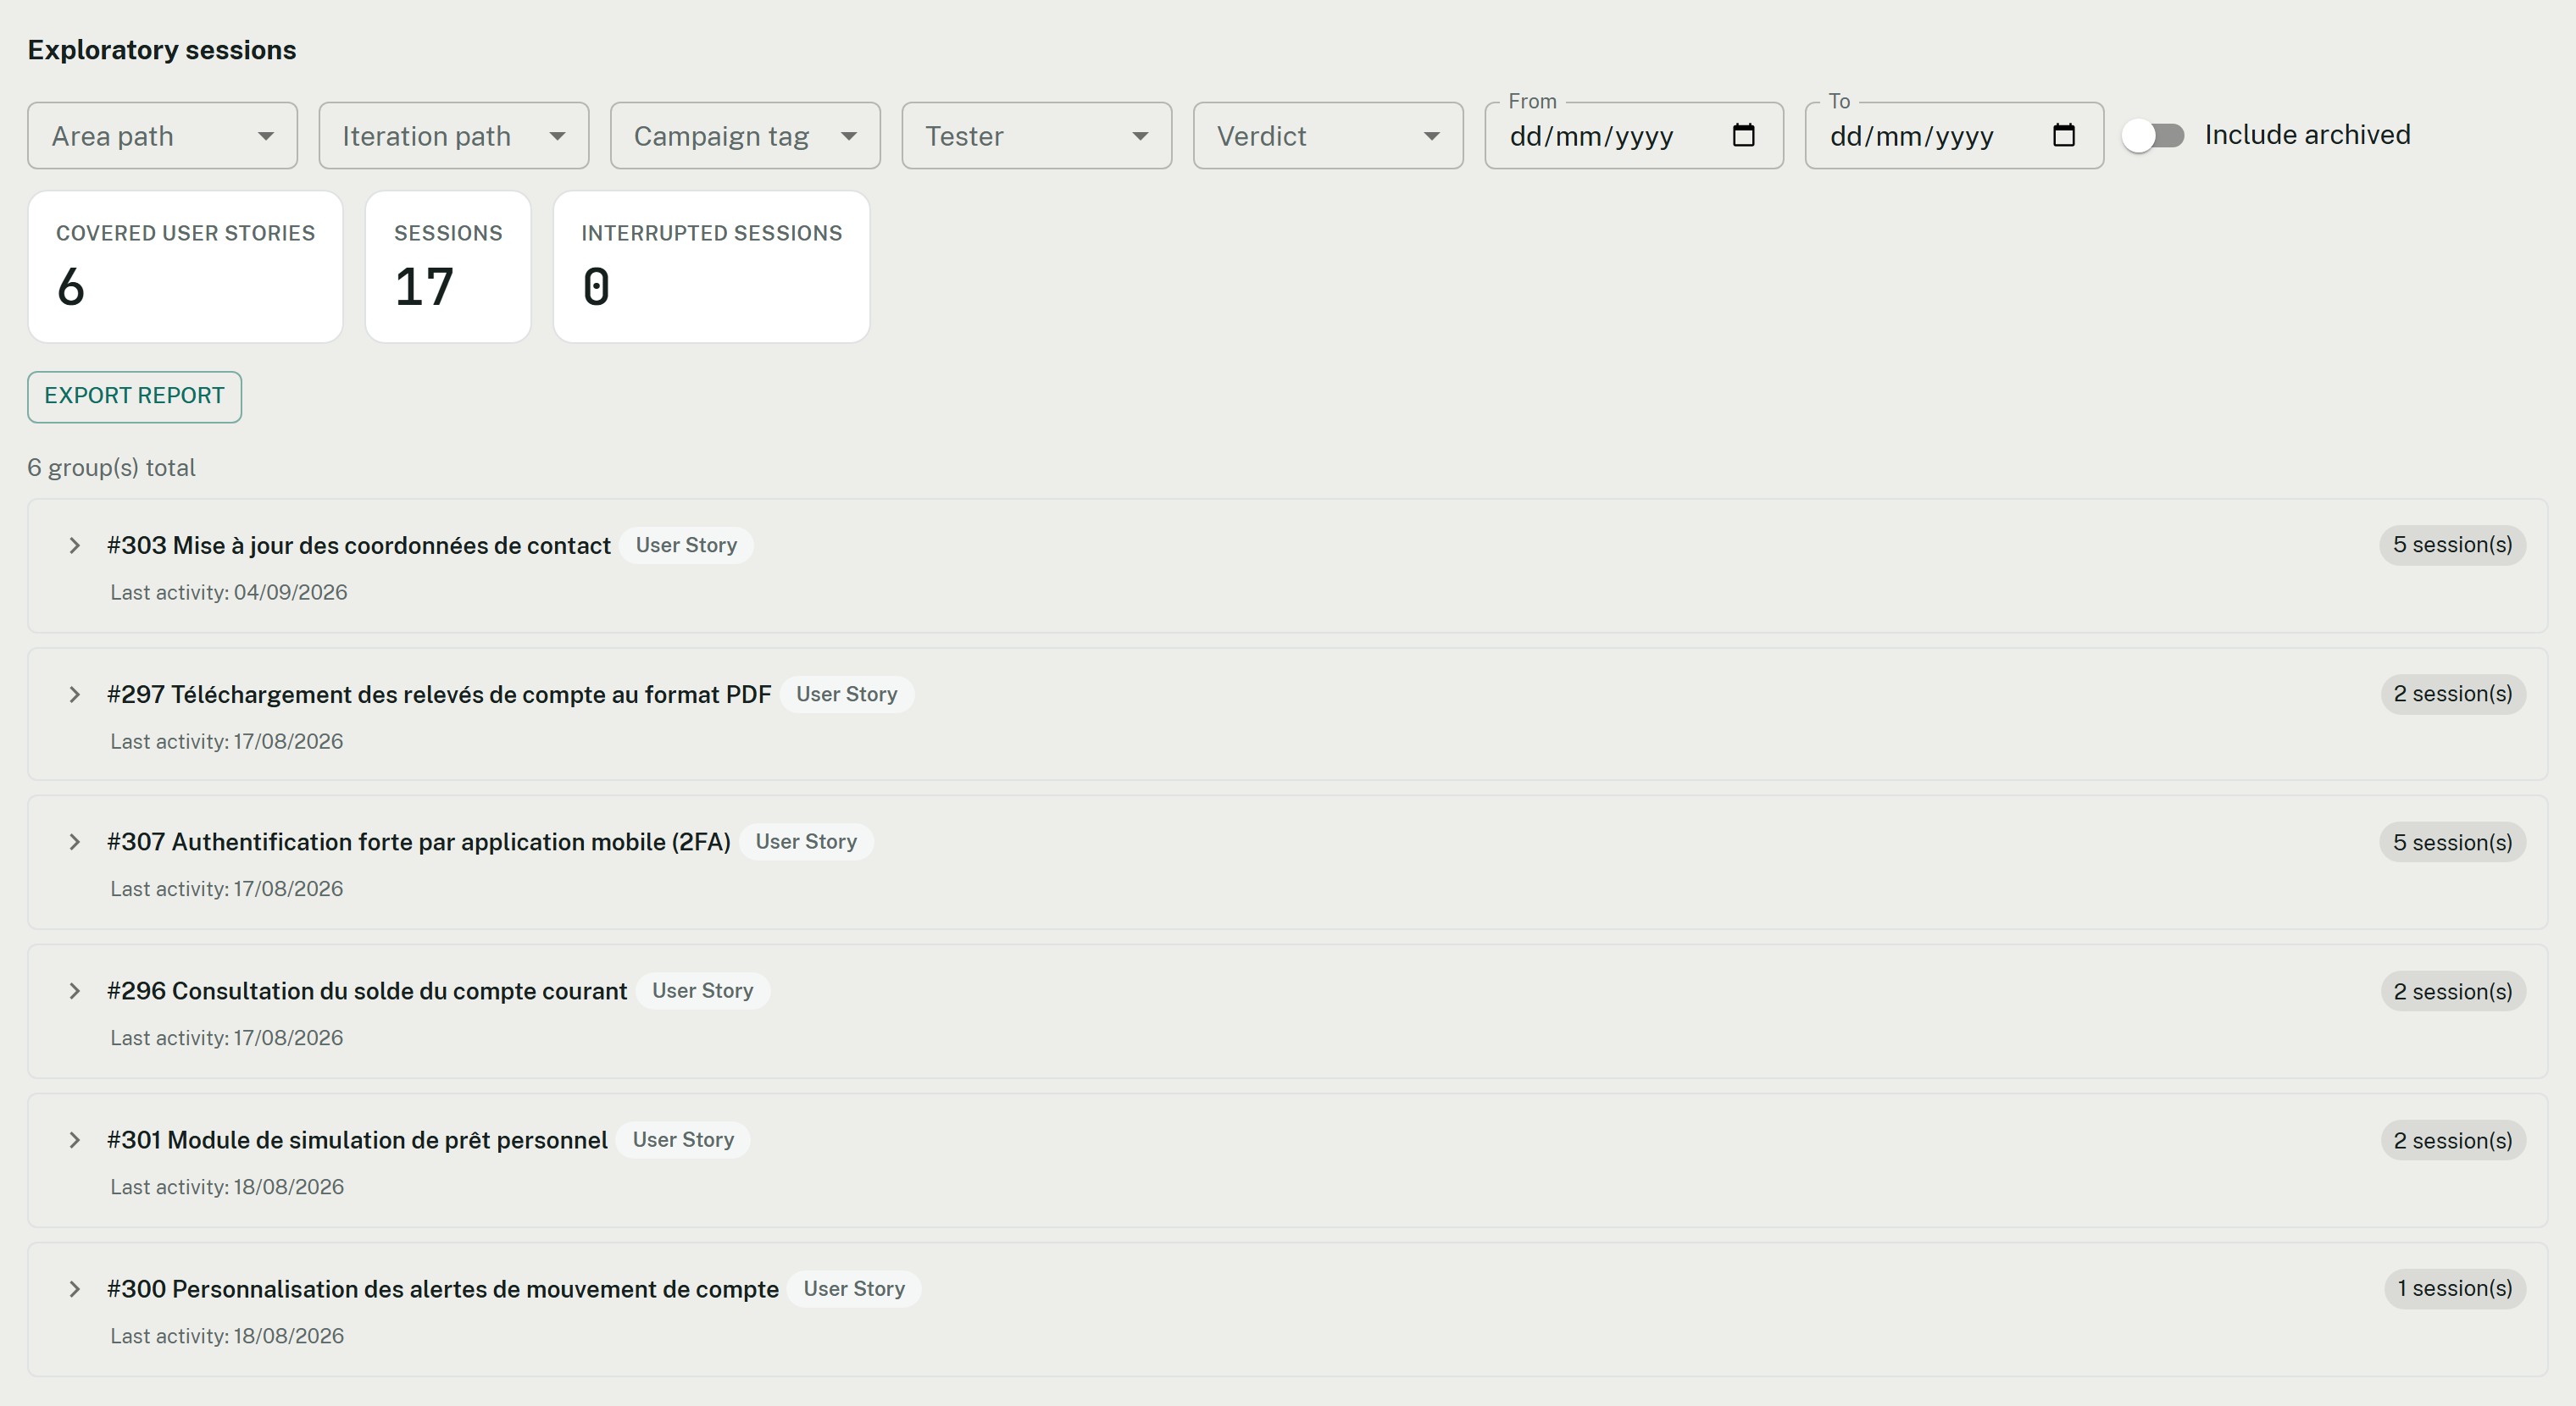Expand story #297 Téléchargement des relevés
Screen dimensions: 2576x1406
pos(74,695)
